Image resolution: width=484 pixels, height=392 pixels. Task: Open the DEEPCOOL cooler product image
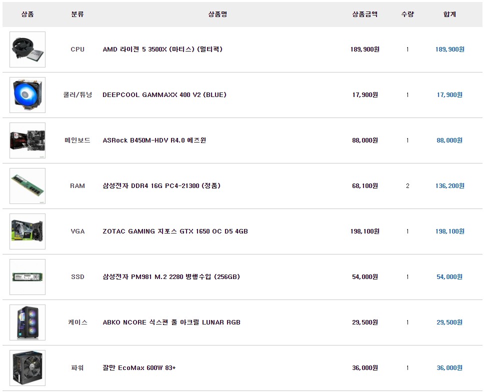pyautogui.click(x=27, y=95)
